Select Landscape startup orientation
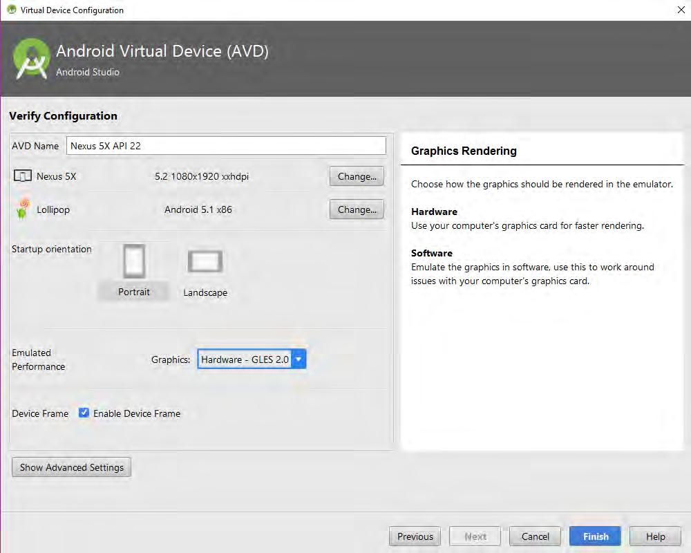This screenshot has width=691, height=553. 205,274
